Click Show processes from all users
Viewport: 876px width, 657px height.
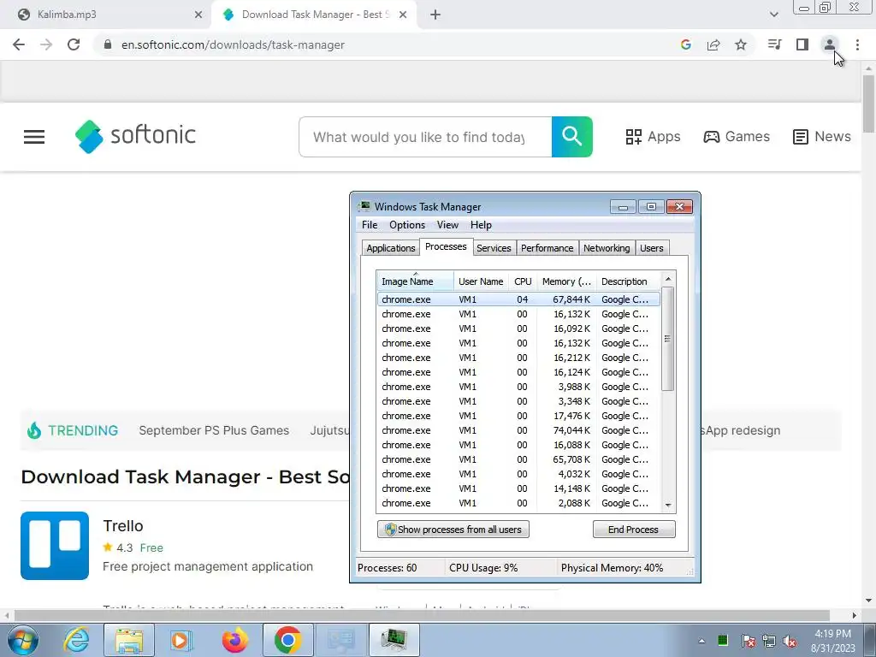(453, 529)
